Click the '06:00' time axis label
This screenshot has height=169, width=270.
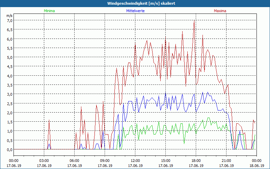pyautogui.click(x=74, y=161)
